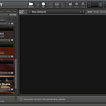Open the Modules browser tab
Image resolution: width=106 pixels, height=106 pixels.
click(x=8, y=11)
